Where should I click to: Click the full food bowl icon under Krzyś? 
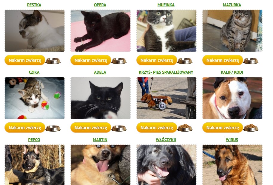click(x=185, y=128)
